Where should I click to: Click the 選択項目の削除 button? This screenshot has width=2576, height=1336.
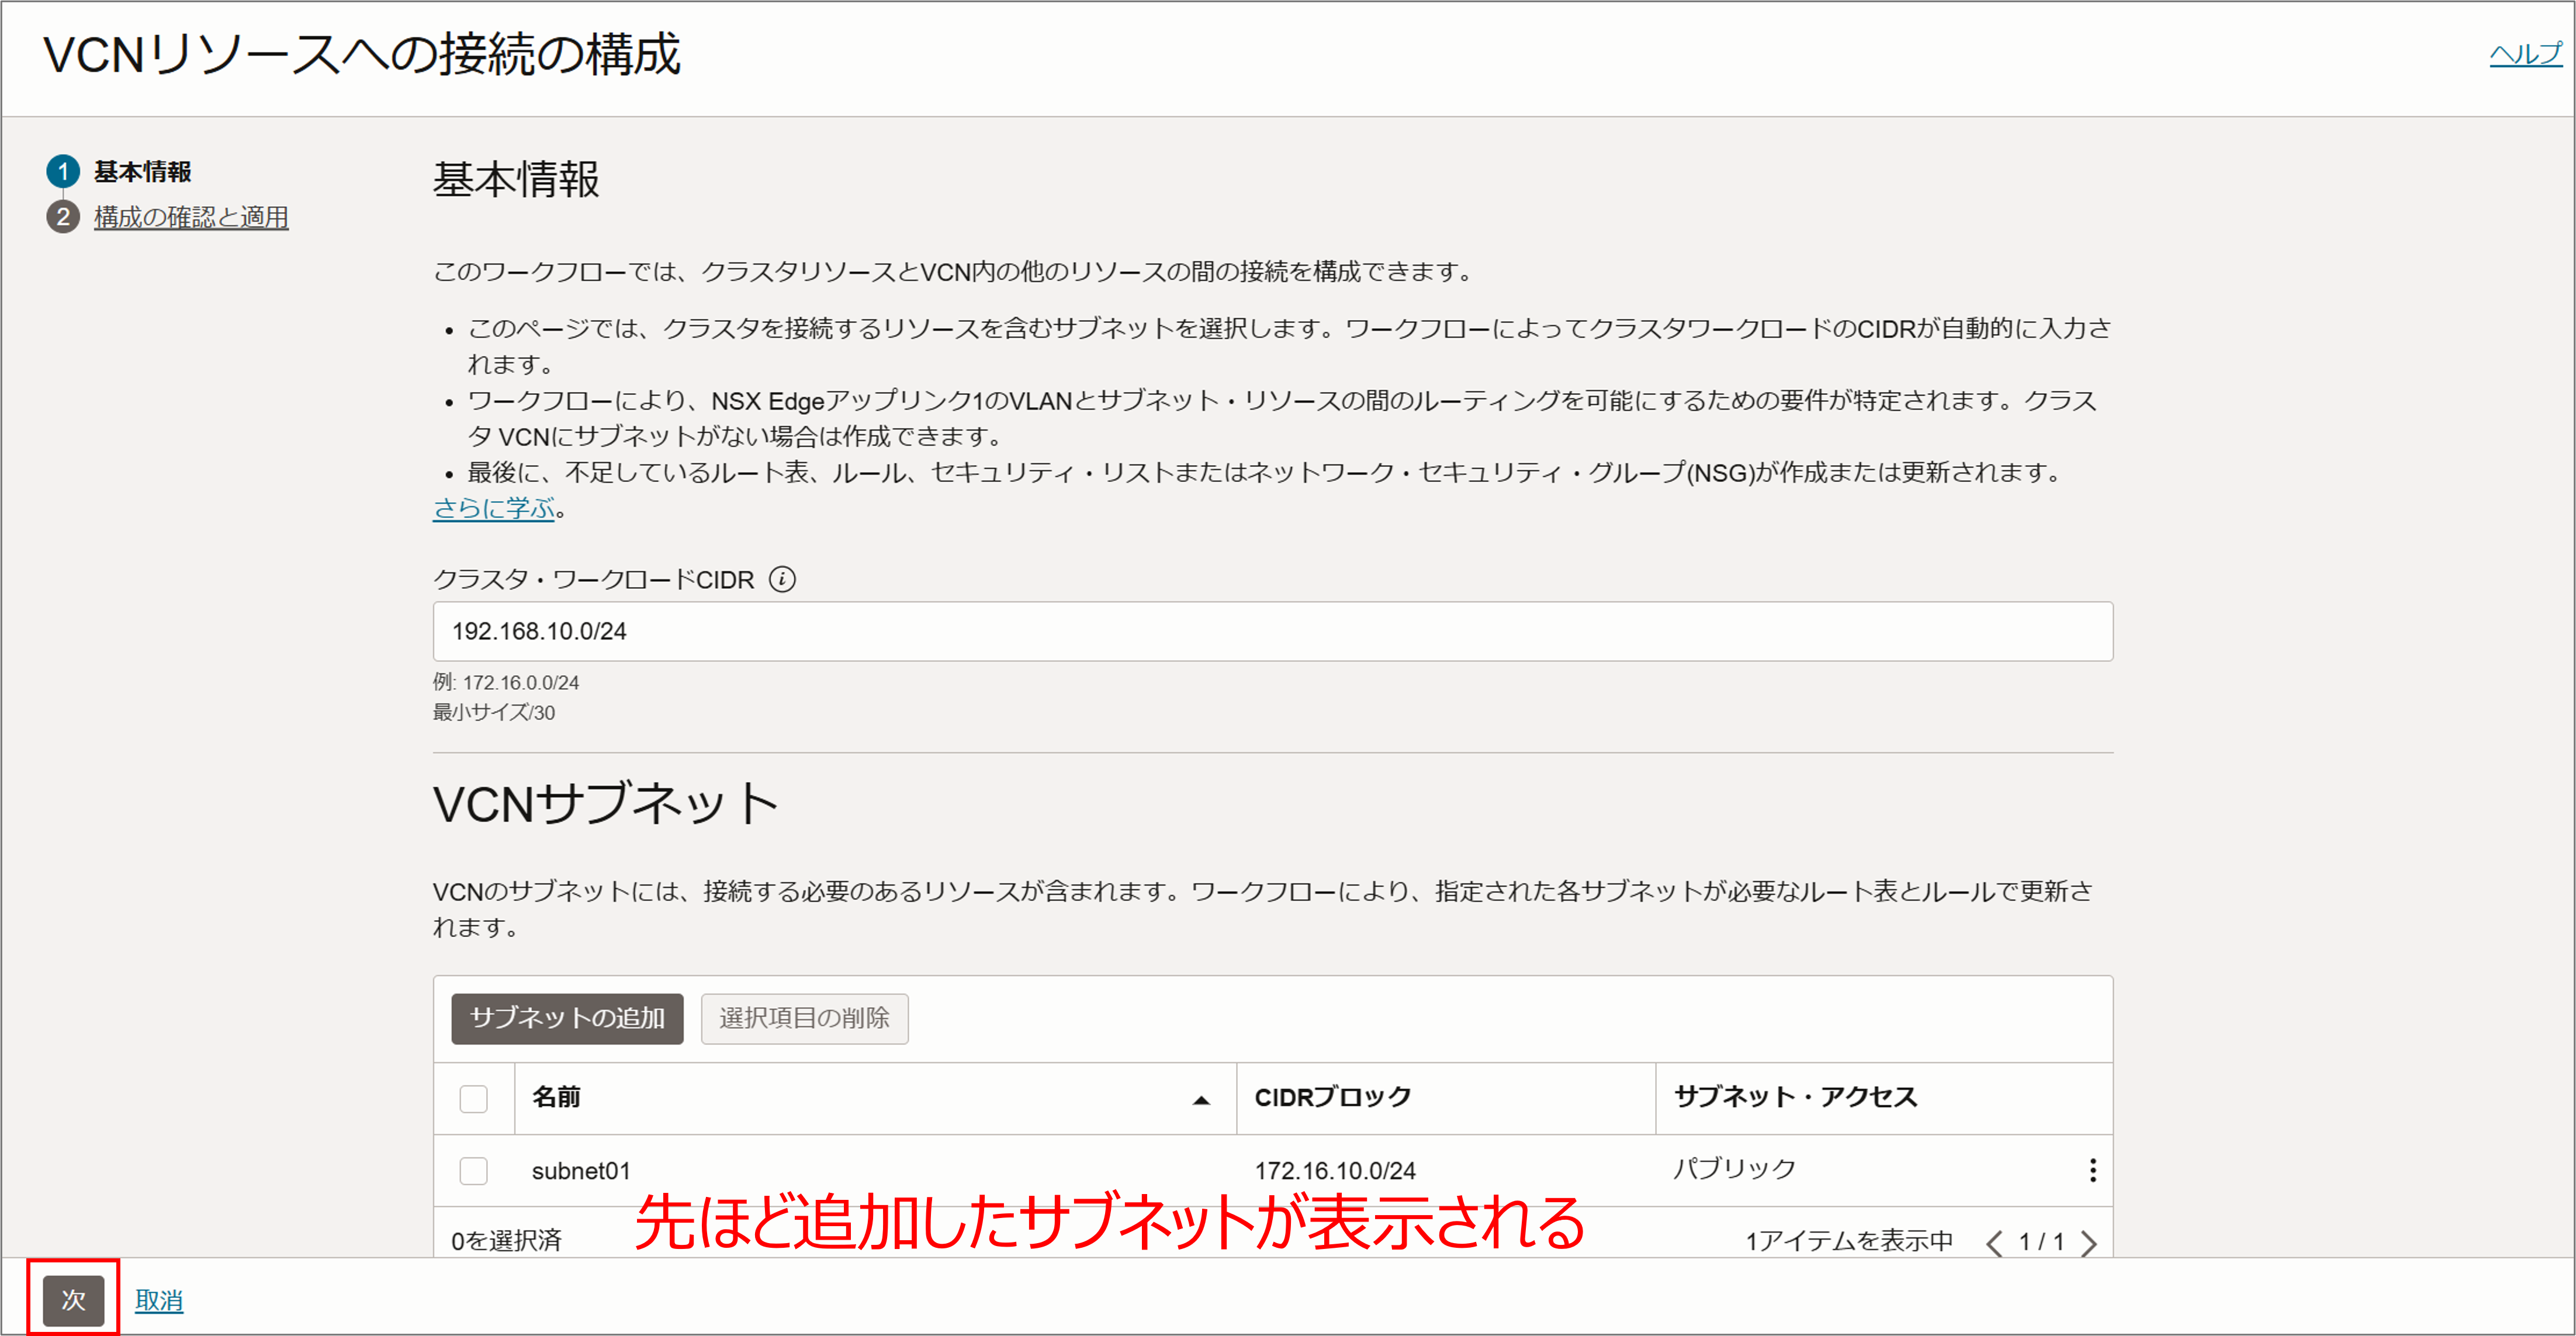tap(804, 1018)
